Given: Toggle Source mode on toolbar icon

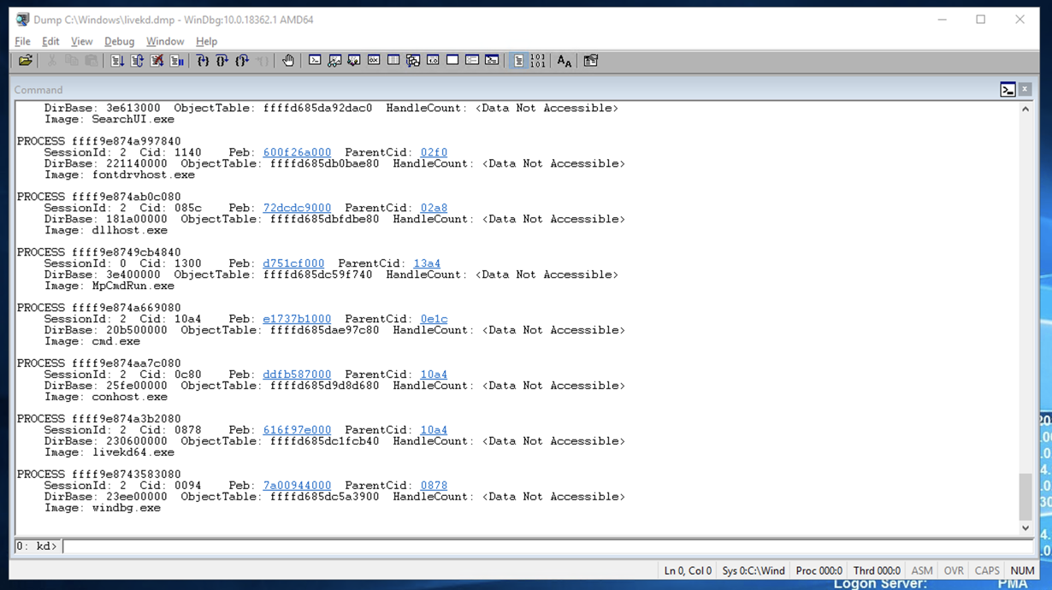Looking at the screenshot, I should pyautogui.click(x=518, y=61).
